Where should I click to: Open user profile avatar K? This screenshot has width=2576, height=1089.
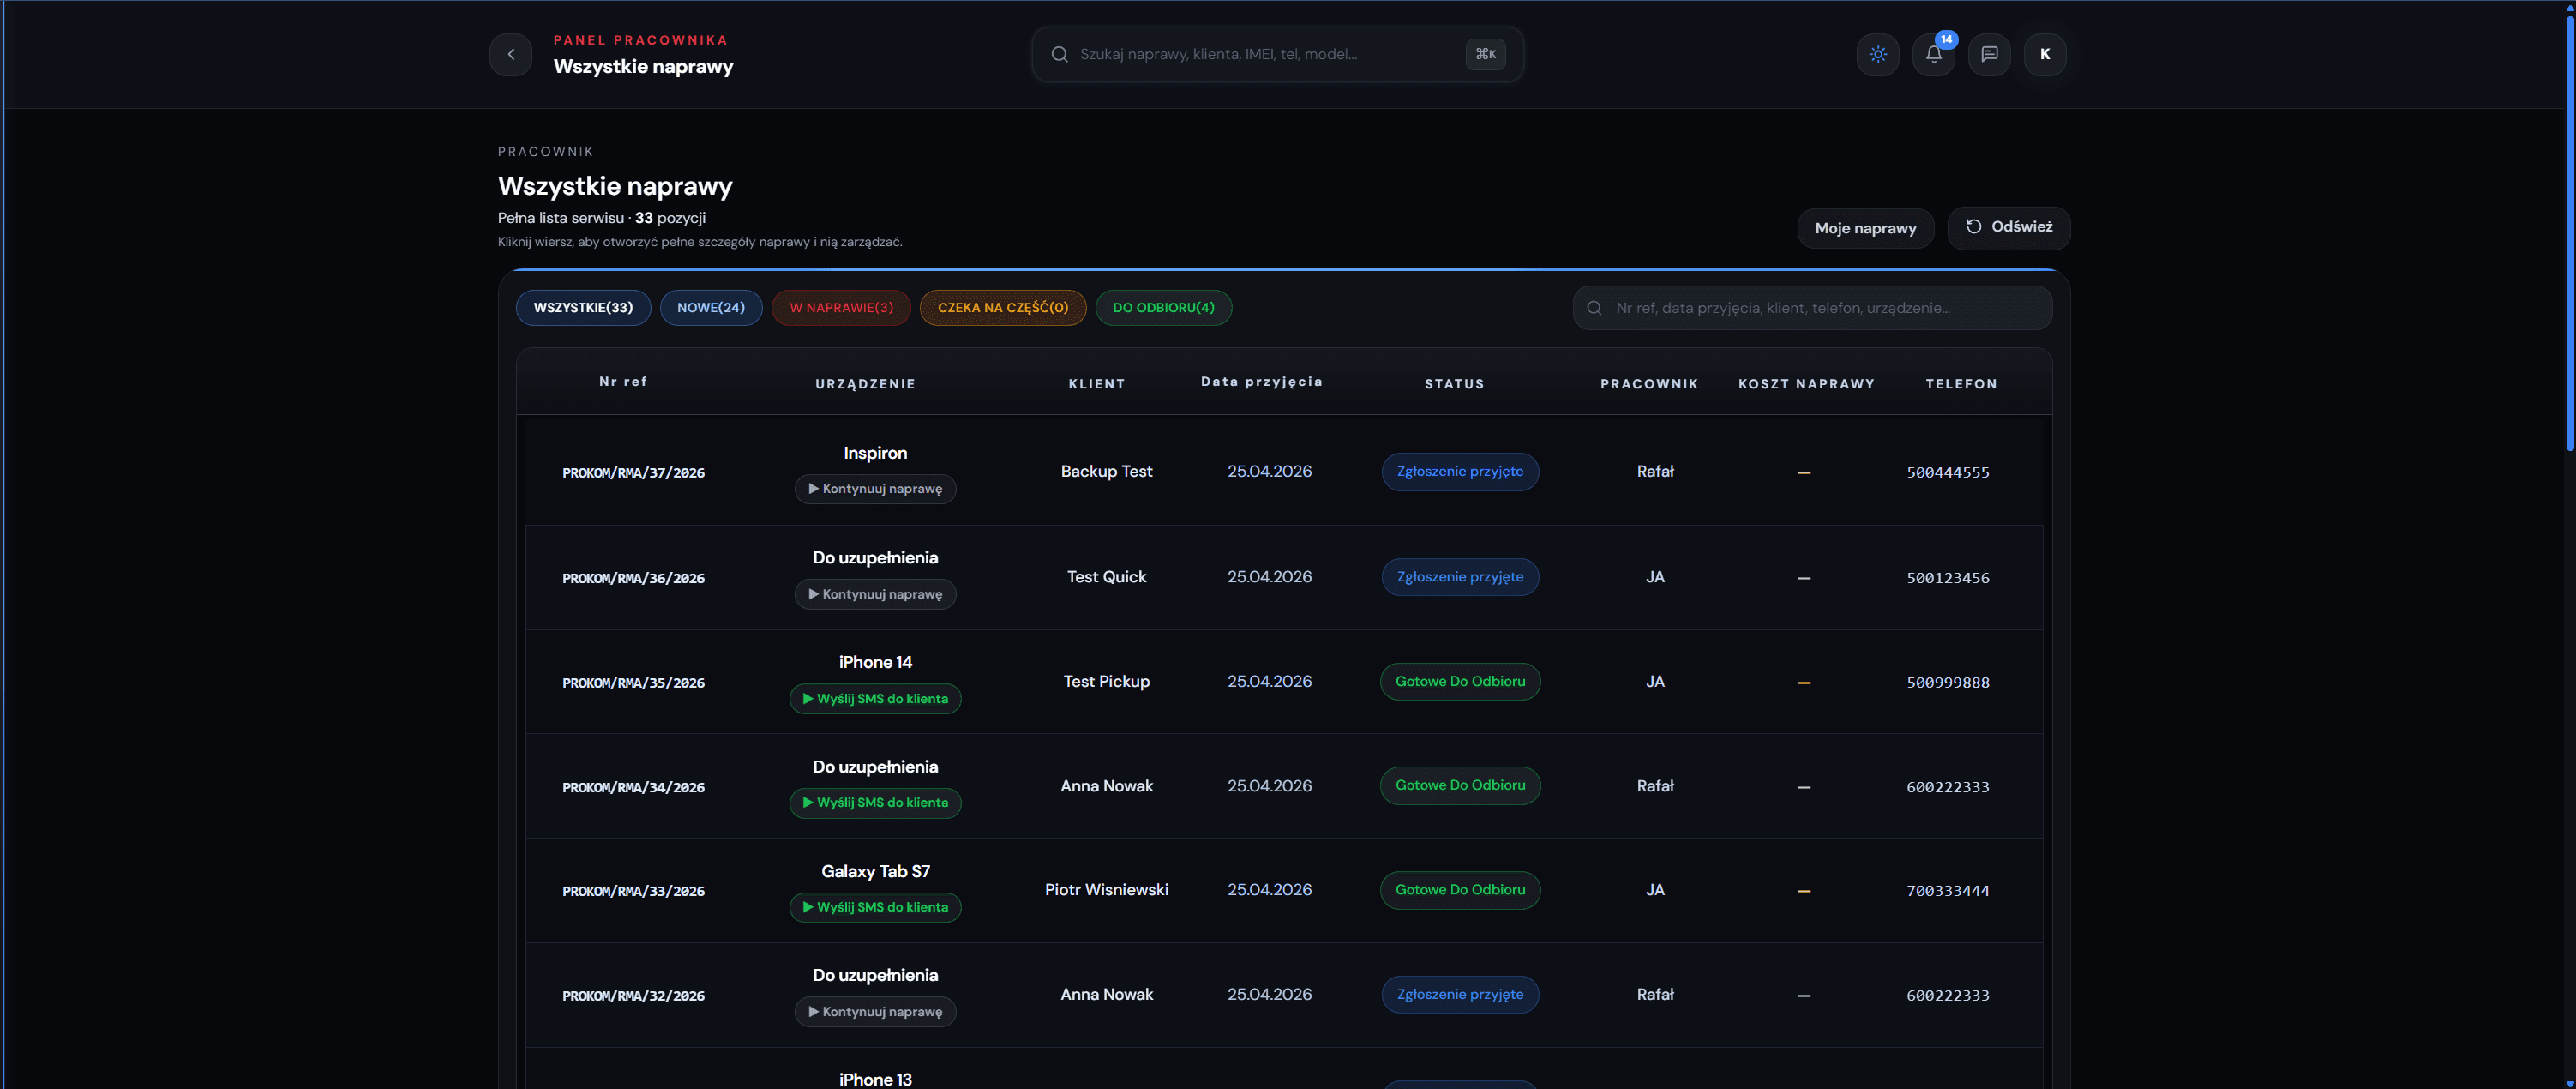[2045, 54]
